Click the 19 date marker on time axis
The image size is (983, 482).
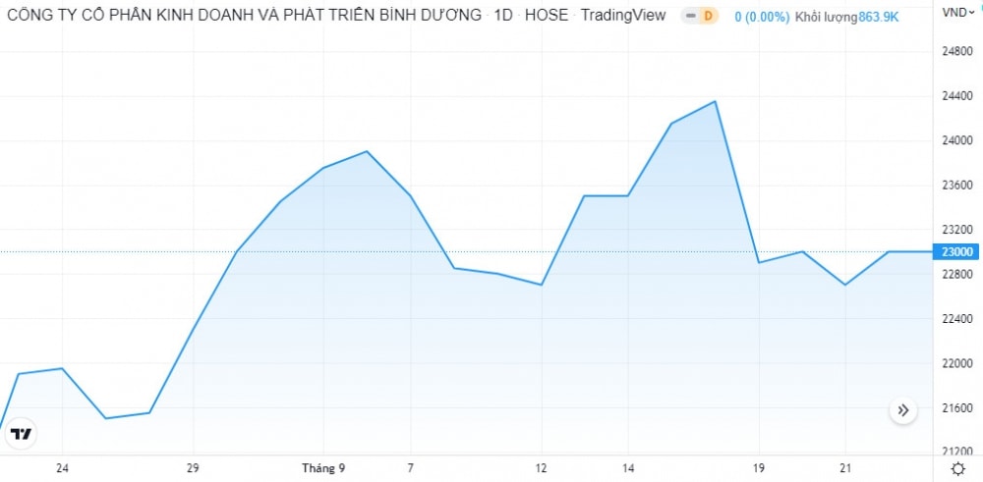point(759,468)
